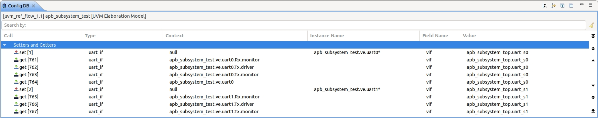
Task: Click context apb_subsystem_test.ve.uart0.Tx.driver
Action: click(212, 67)
